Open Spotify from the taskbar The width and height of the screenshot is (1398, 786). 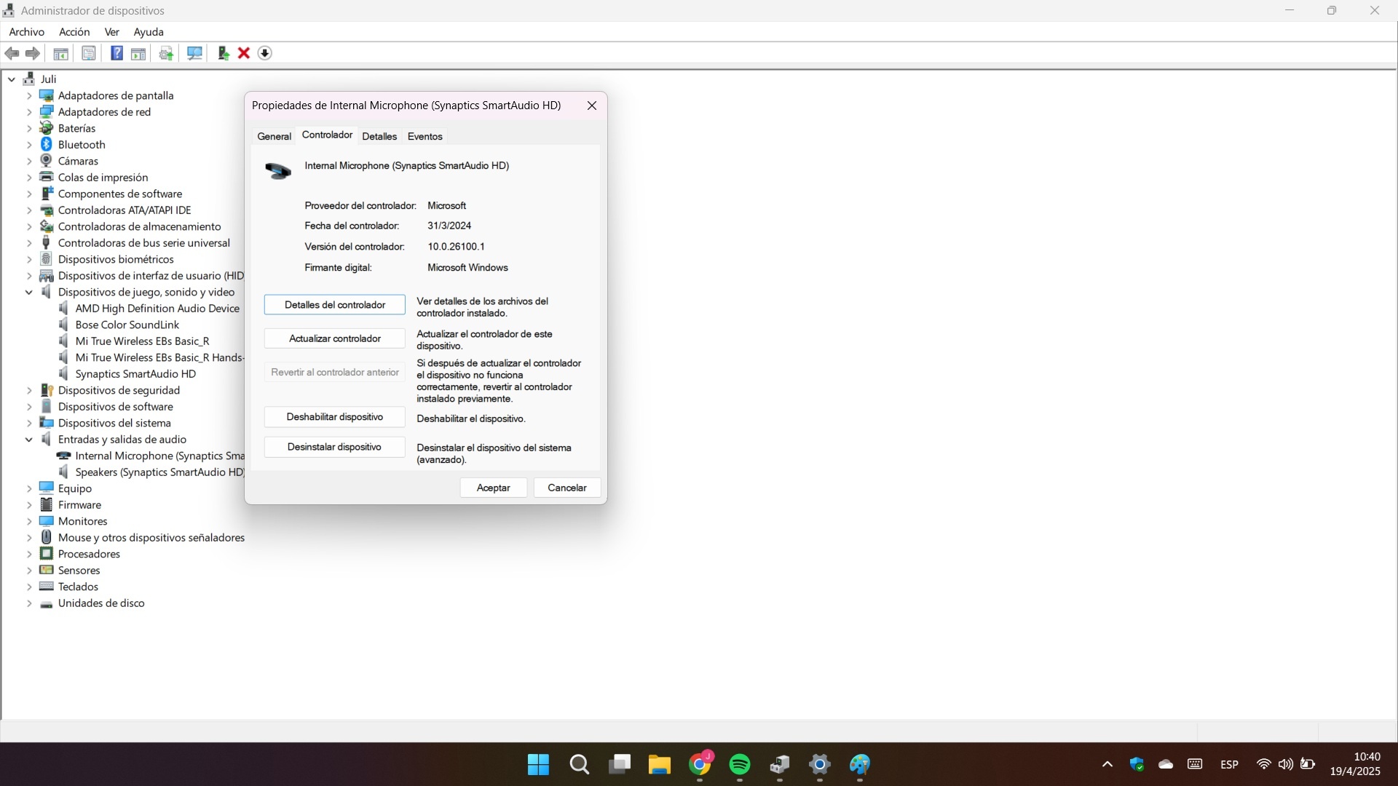[x=739, y=764]
